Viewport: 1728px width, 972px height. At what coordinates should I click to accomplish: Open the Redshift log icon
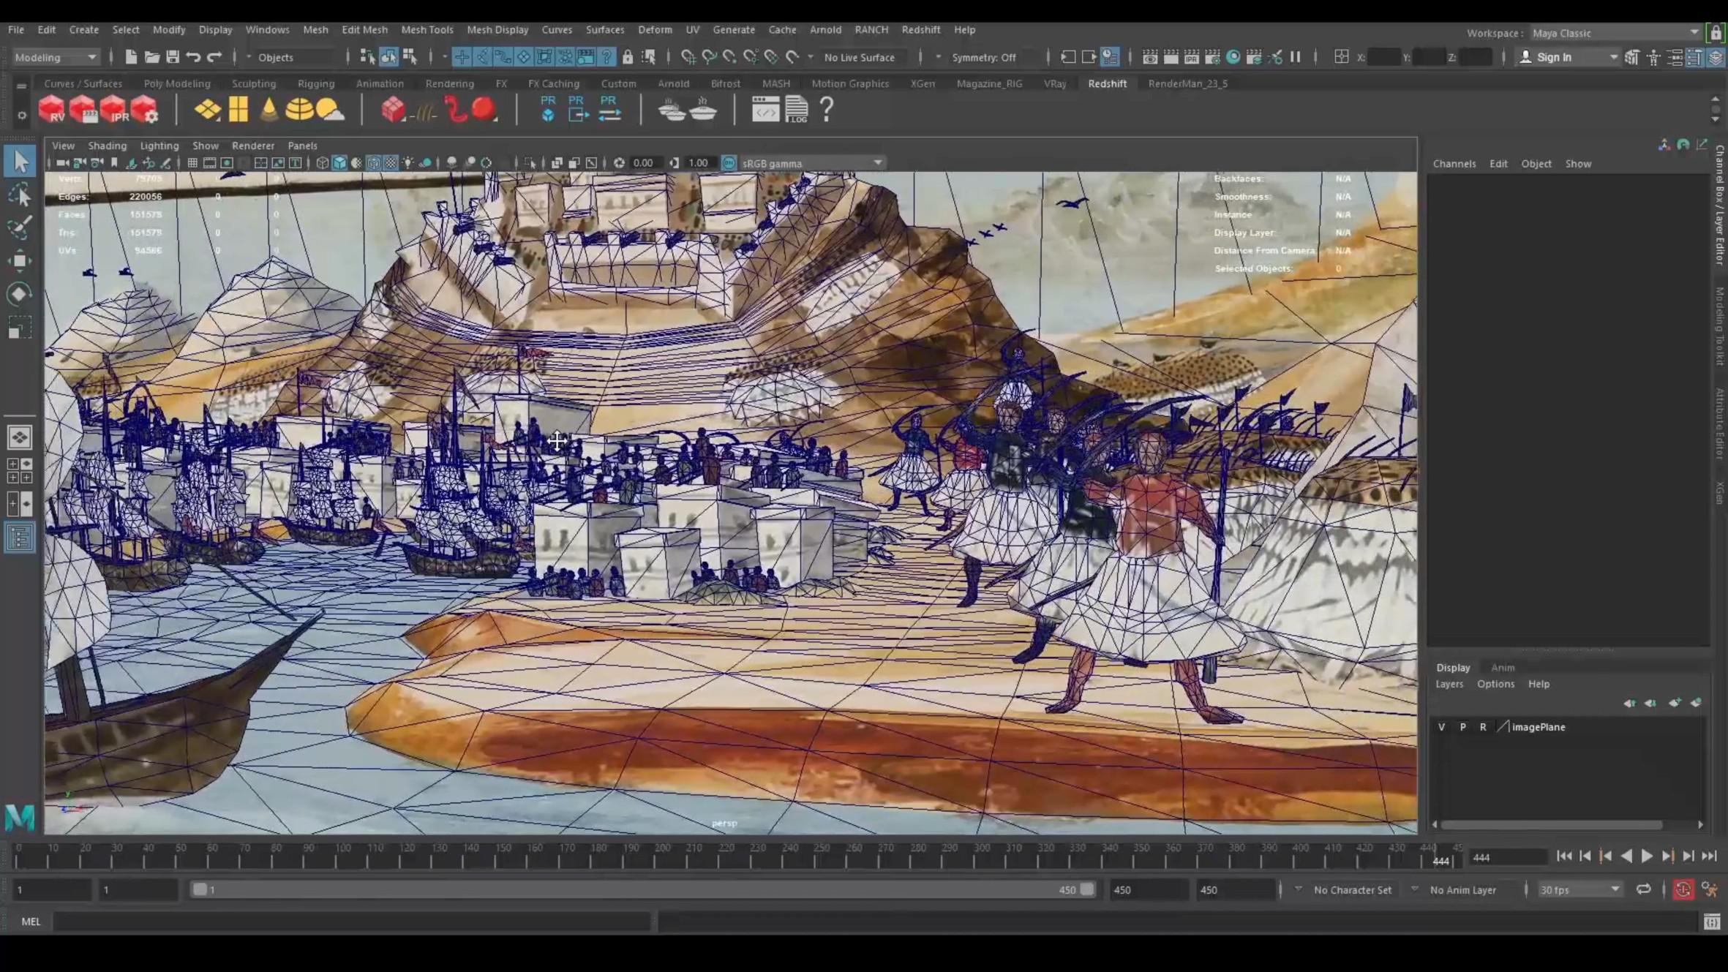[796, 110]
